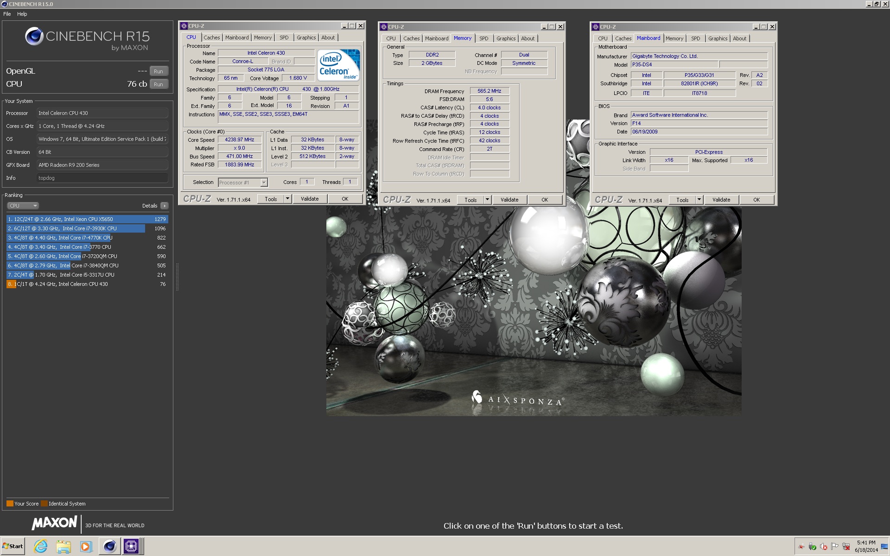Viewport: 890px width, 556px height.
Task: Run the OpenGL benchmark
Action: coord(159,71)
